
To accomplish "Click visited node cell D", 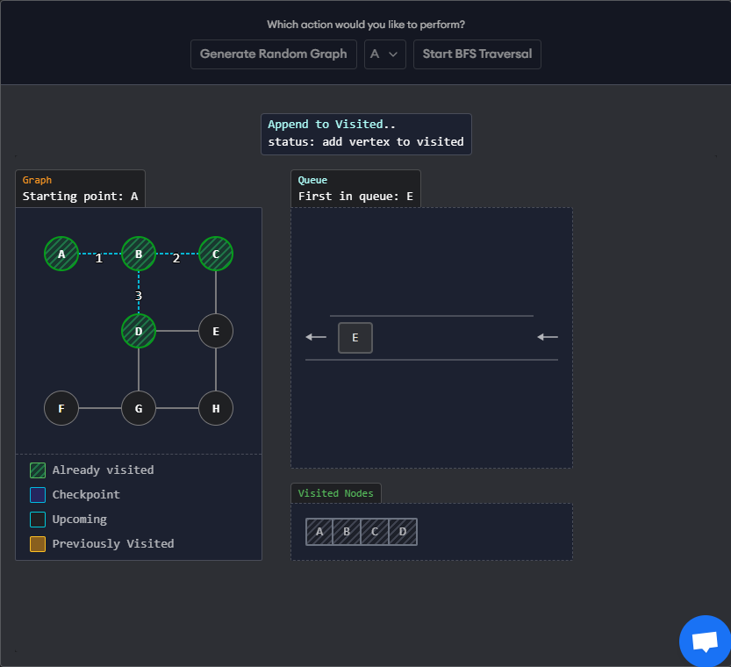I will (403, 532).
